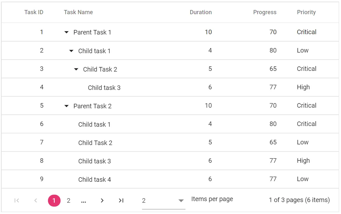The width and height of the screenshot is (341, 214).
Task: Go to the previous page
Action: [x=35, y=200]
